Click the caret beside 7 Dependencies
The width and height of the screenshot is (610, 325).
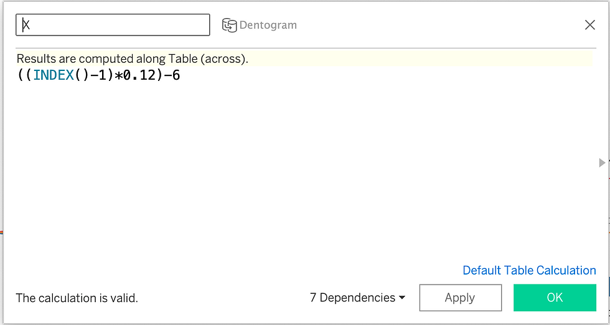pos(402,298)
